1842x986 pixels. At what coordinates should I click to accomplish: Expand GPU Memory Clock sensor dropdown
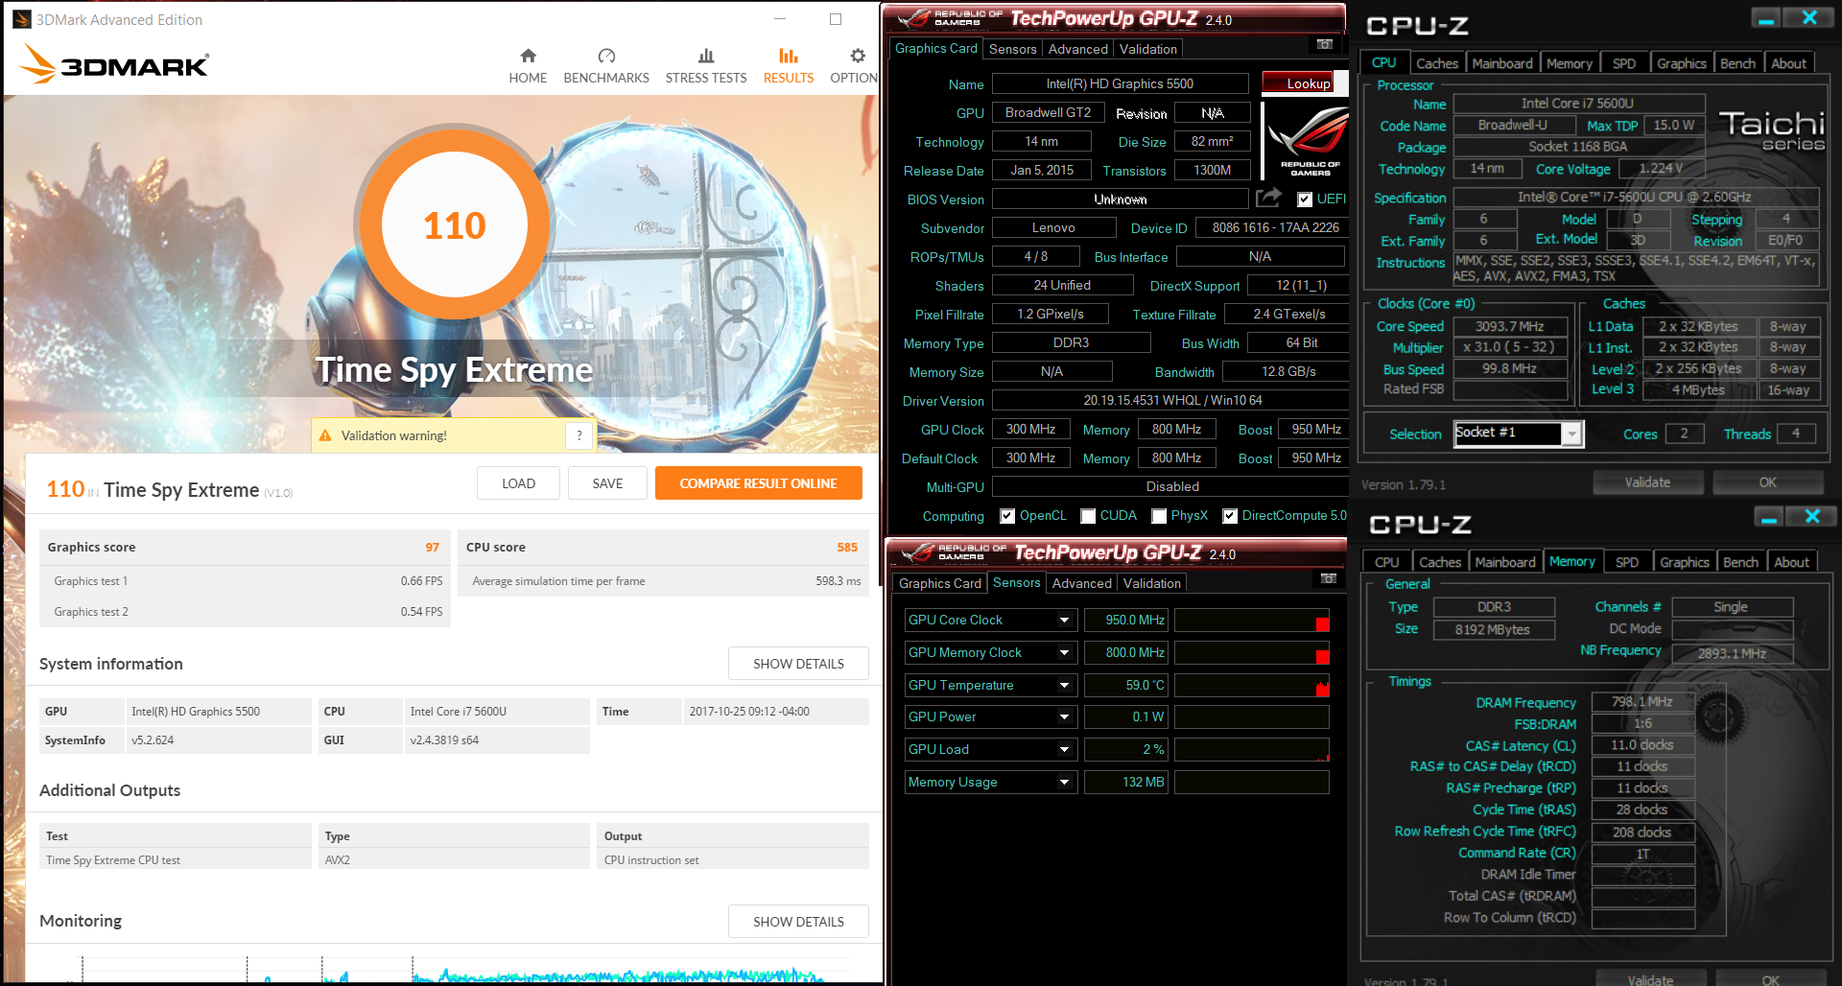(1064, 653)
